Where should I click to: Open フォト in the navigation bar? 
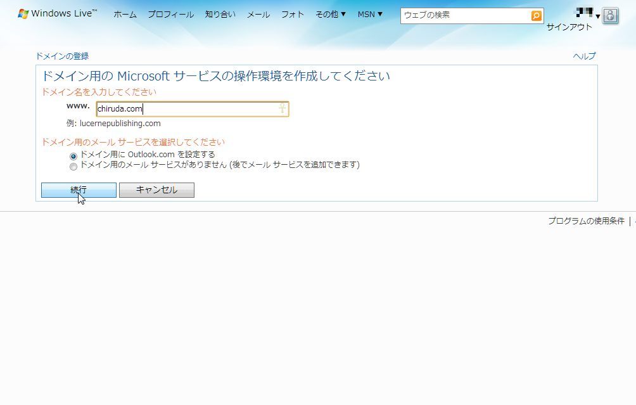point(293,14)
